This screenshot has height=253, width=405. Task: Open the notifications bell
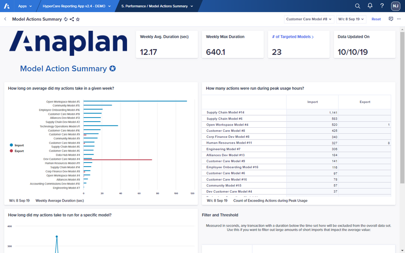point(370,6)
